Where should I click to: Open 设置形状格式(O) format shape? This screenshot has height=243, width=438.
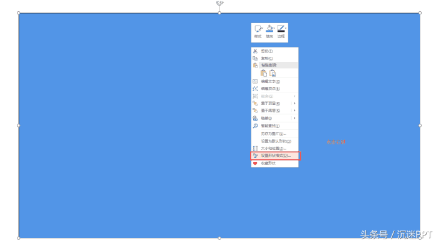[275, 156]
